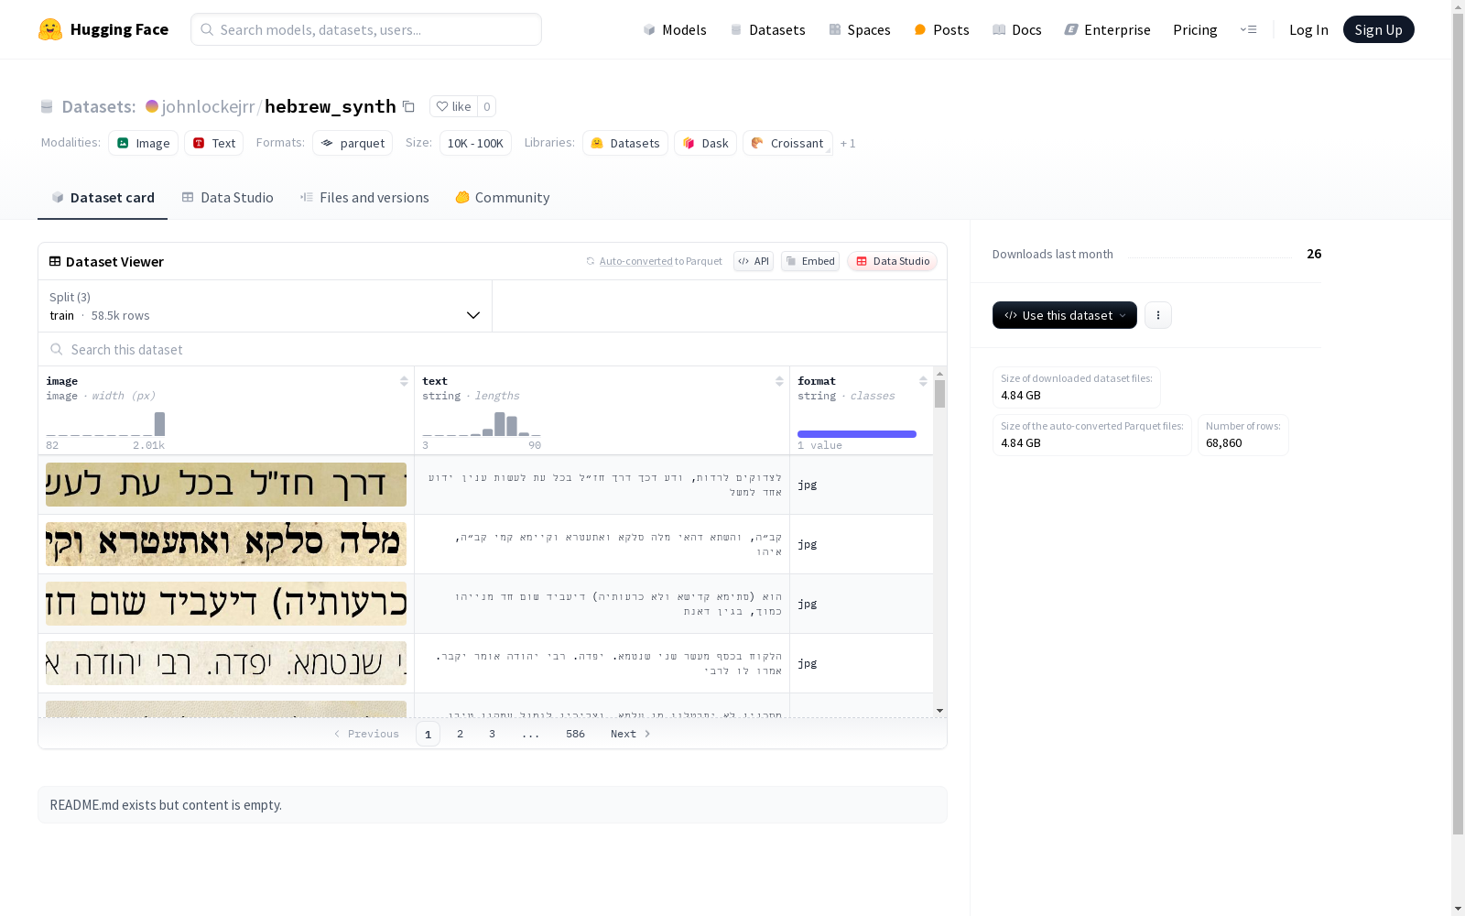Viewport: 1465px width, 916px height.
Task: Sort by the text column arrows
Action: pyautogui.click(x=779, y=381)
